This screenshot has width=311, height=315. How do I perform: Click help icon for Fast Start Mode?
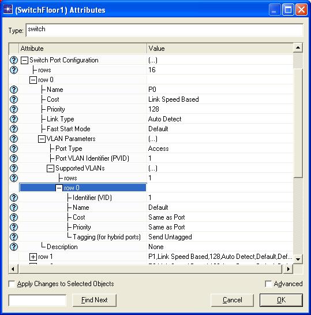[x=14, y=129]
